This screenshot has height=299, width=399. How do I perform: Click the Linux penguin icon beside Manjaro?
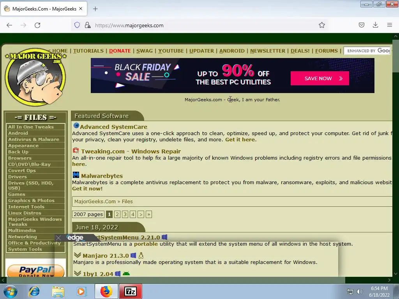(141, 255)
